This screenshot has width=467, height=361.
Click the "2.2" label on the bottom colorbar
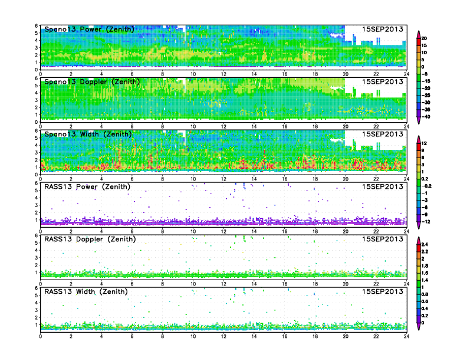tap(425, 252)
